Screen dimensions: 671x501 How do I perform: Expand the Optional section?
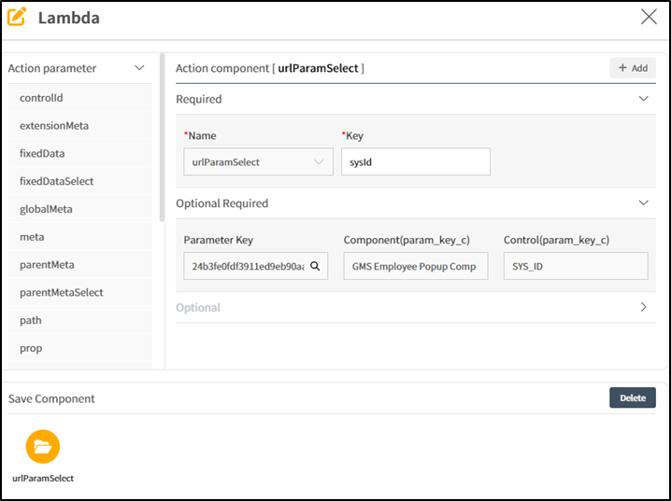(x=643, y=307)
